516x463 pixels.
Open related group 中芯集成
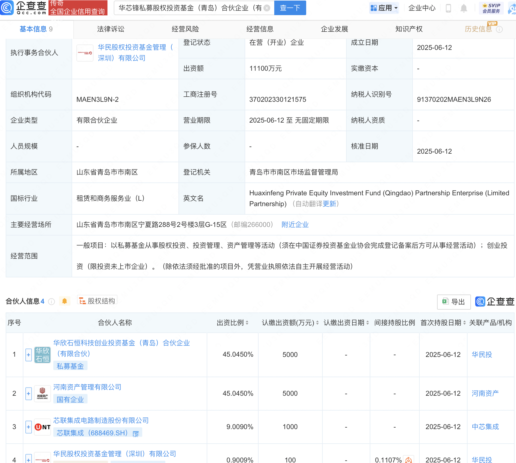[x=485, y=427]
